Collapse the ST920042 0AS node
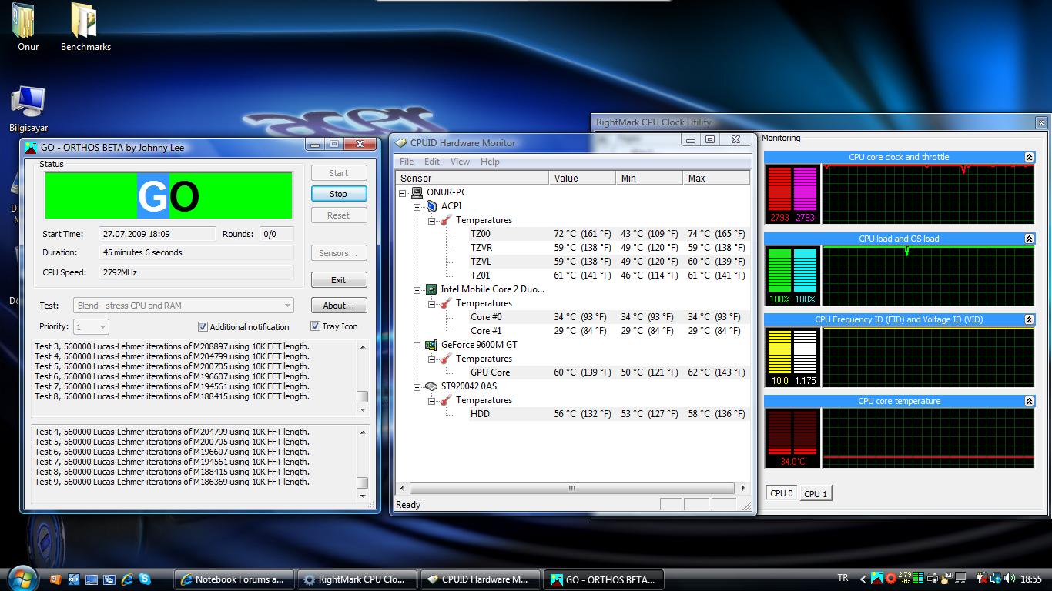Screen dimensions: 1052x591 417,386
